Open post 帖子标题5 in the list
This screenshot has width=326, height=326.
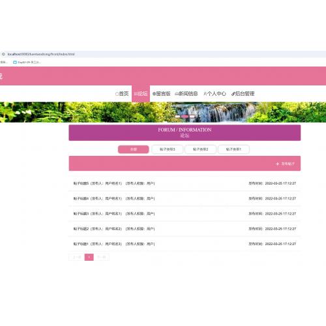185,183
